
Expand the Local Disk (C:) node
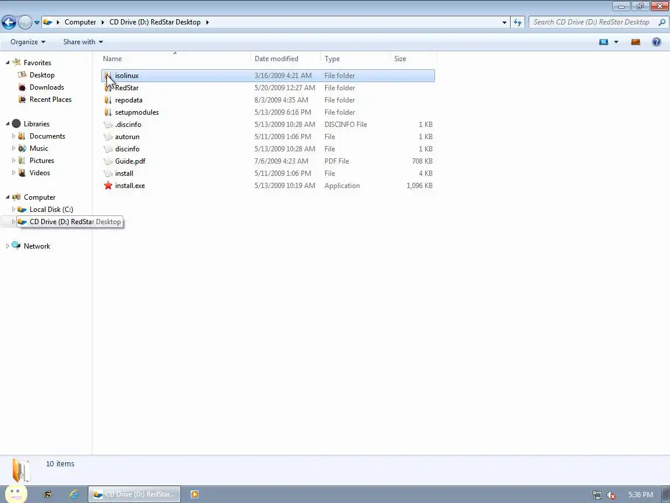pyautogui.click(x=13, y=210)
